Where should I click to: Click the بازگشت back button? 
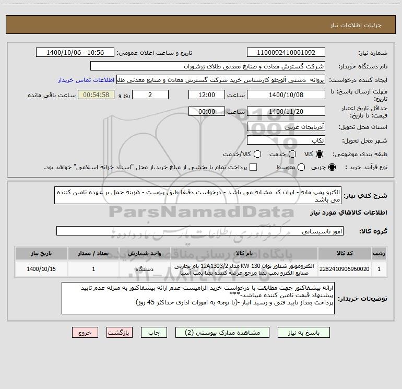tap(120, 333)
